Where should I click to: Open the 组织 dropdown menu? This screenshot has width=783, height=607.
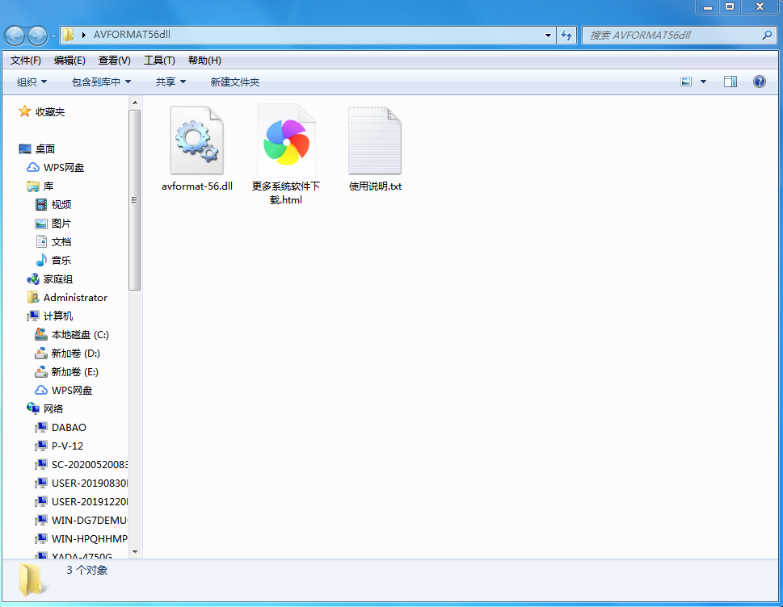pyautogui.click(x=32, y=82)
